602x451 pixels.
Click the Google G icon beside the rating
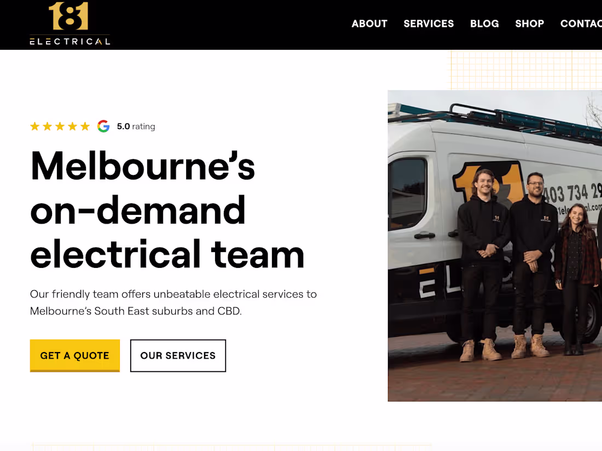coord(103,126)
